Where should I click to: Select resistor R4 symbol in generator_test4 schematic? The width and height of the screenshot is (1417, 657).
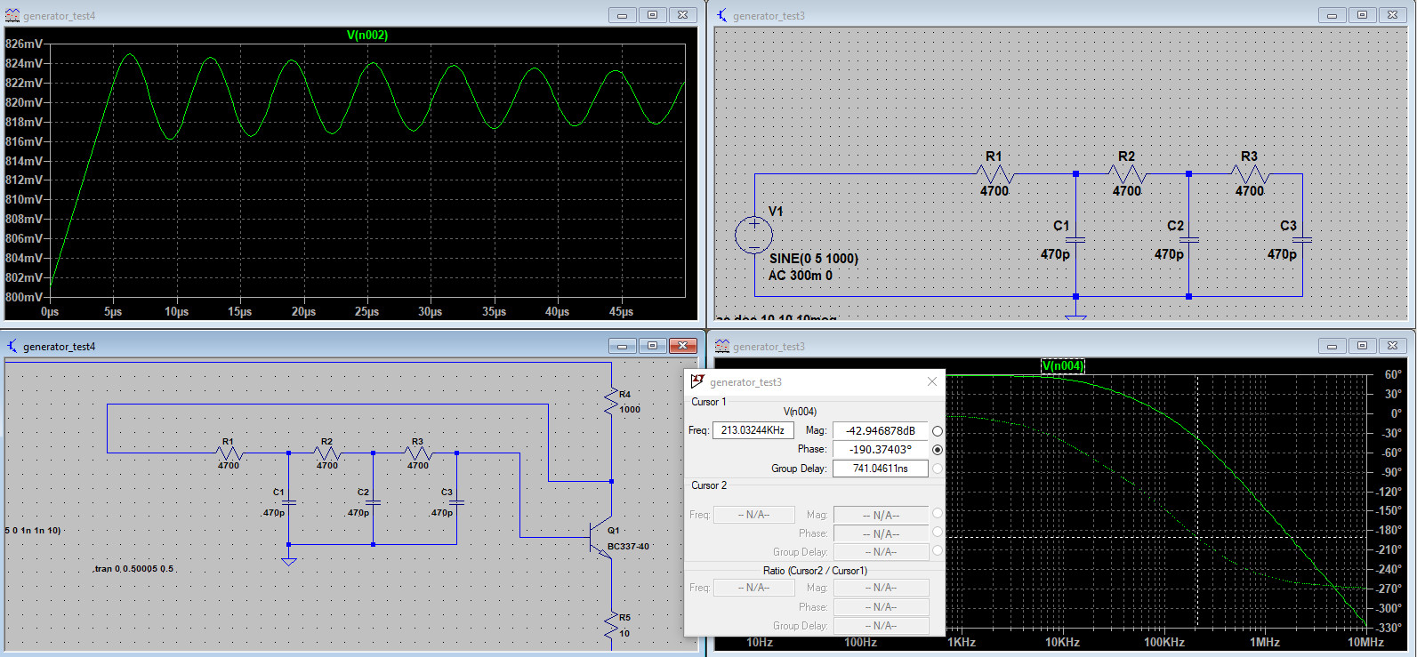pos(611,401)
